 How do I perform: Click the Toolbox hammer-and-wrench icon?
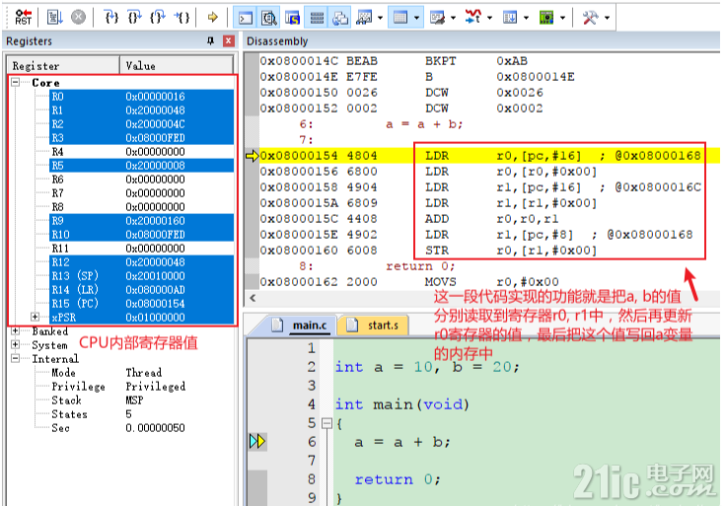(590, 18)
